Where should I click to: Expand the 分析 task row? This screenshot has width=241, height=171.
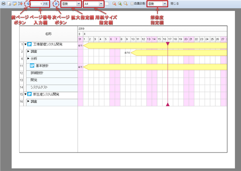pyautogui.click(x=28, y=58)
